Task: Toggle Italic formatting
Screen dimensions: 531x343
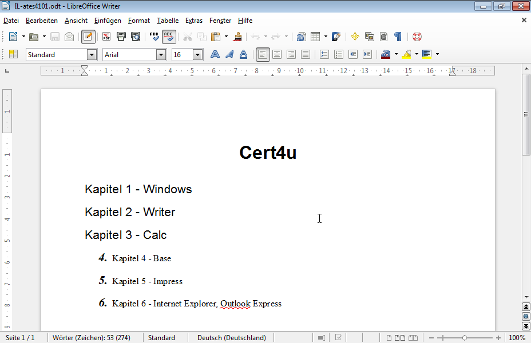Action: tap(229, 54)
